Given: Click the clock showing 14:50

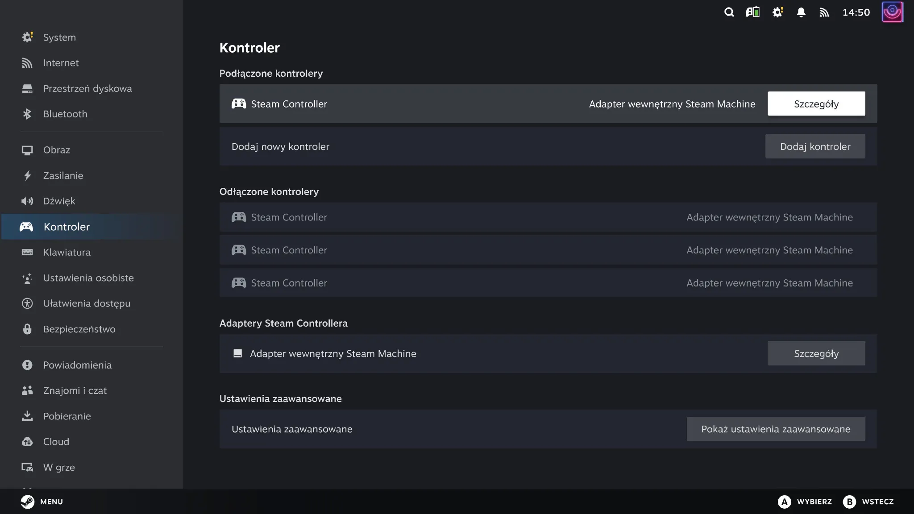Looking at the screenshot, I should coord(856,12).
